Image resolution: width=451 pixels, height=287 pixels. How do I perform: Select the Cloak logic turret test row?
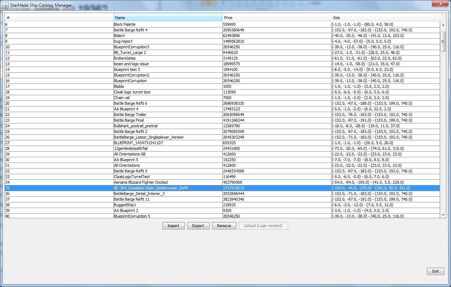coord(132,92)
